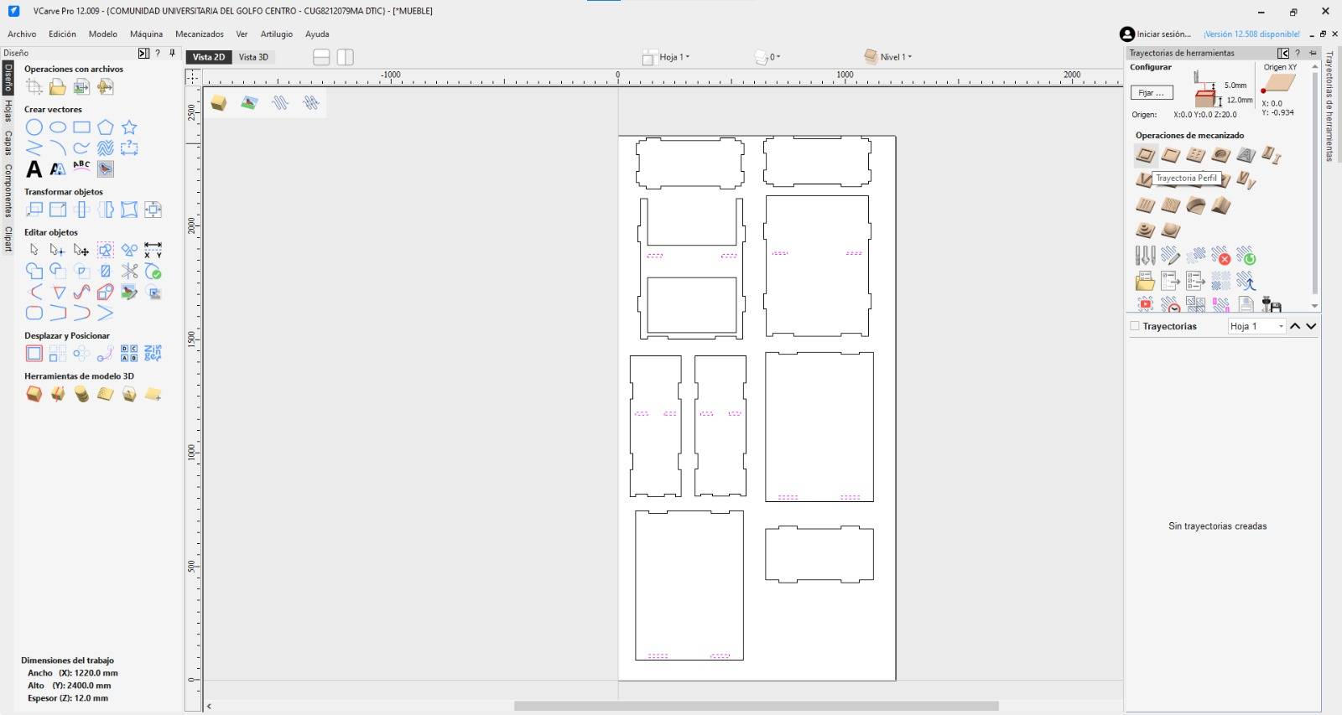Viewport: 1342px width, 715px height.
Task: Toggle the Trayectorias de herramientas panel pin
Action: [1313, 54]
